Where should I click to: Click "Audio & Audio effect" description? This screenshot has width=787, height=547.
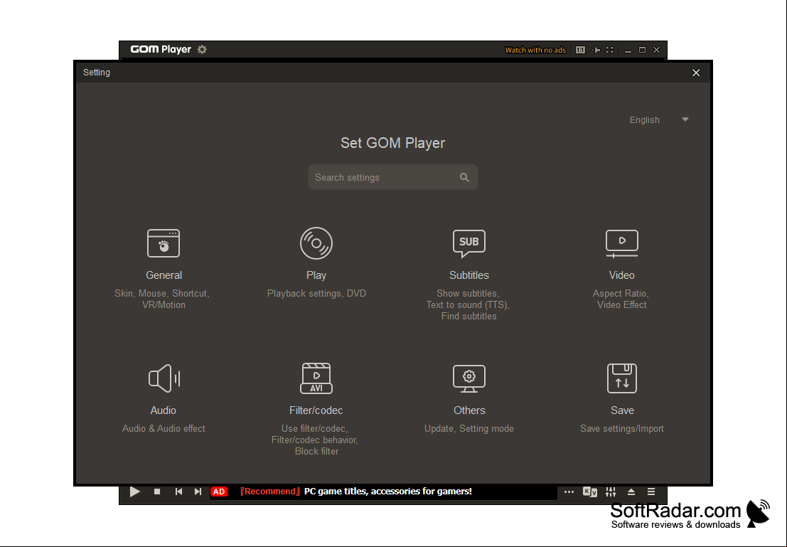pyautogui.click(x=164, y=428)
